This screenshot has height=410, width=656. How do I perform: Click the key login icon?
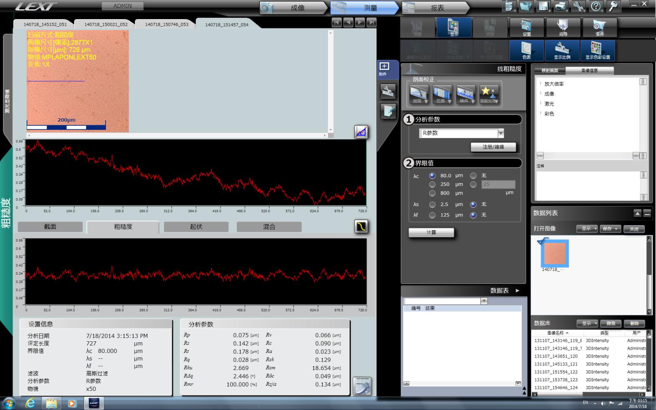[x=613, y=6]
